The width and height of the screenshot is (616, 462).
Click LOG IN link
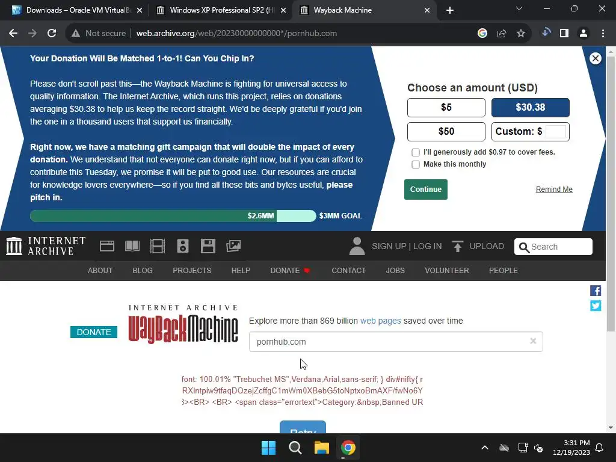[x=428, y=246]
